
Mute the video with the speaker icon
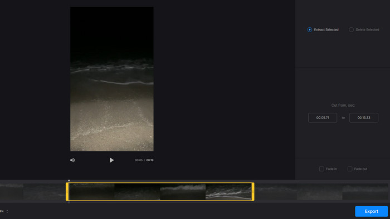pos(72,160)
